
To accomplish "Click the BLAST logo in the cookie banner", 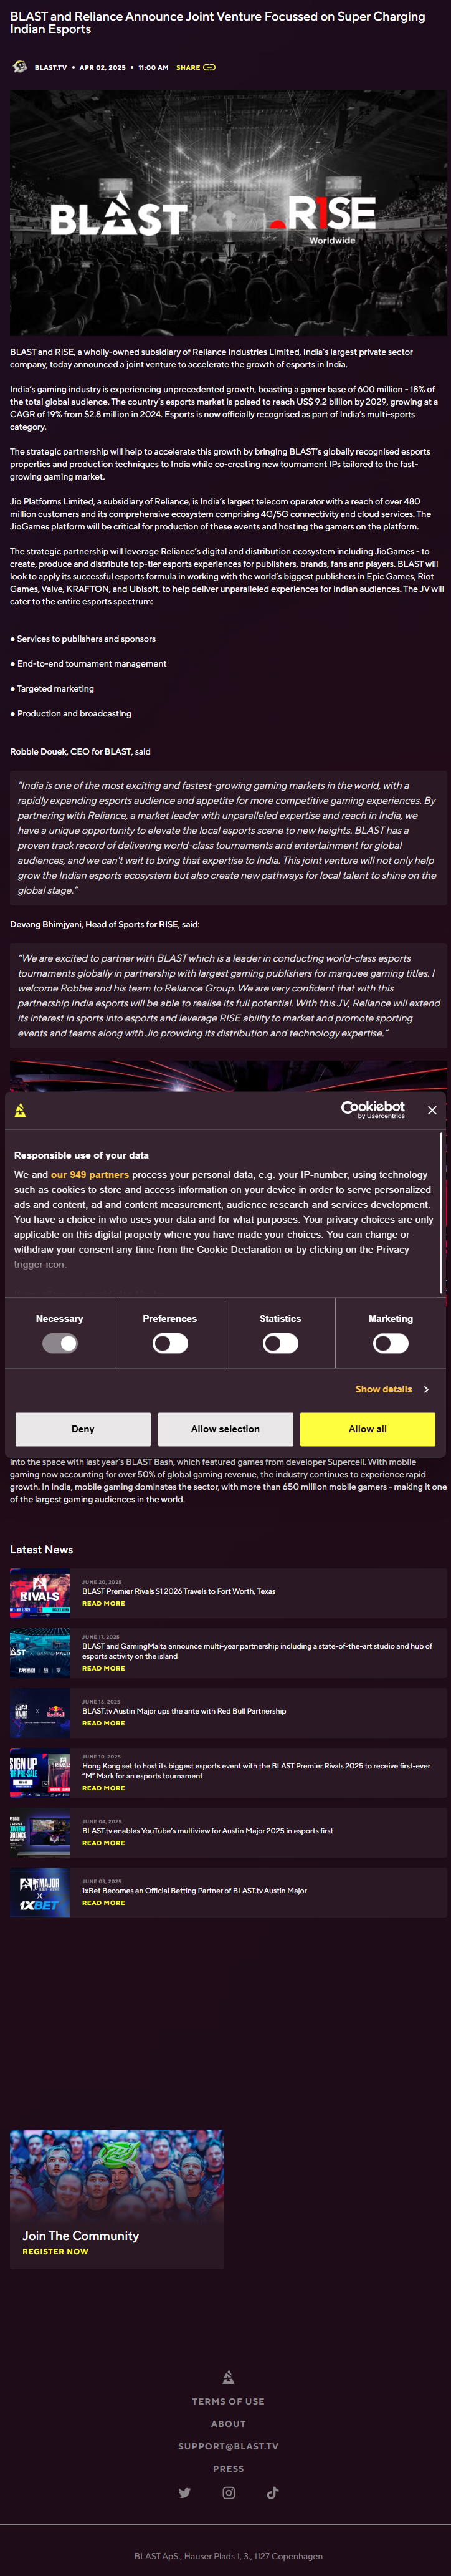I will pos(20,1110).
